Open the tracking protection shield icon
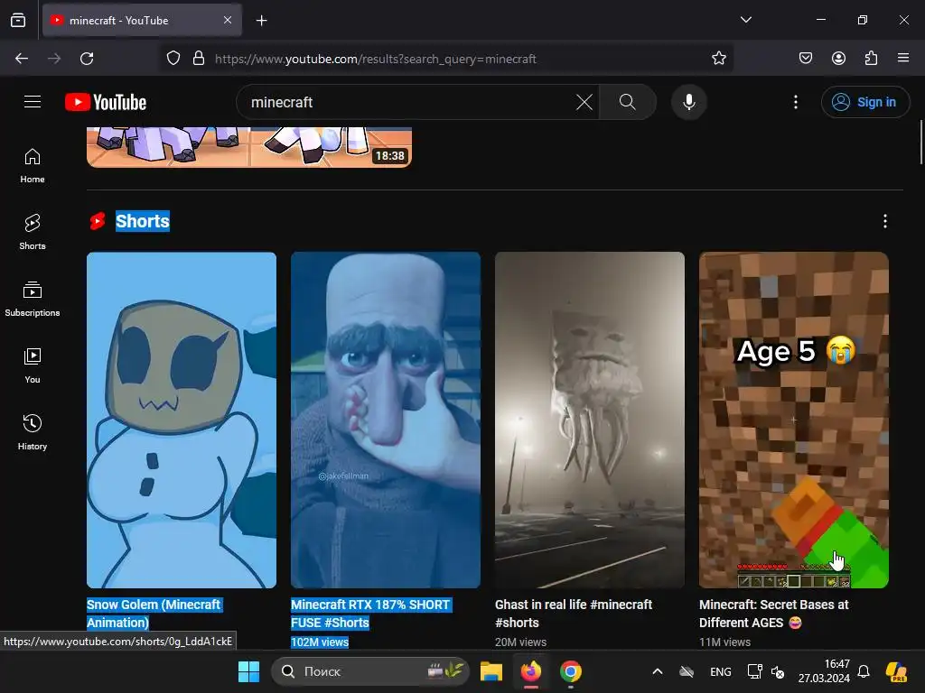Viewport: 925px width, 693px height. pyautogui.click(x=173, y=59)
